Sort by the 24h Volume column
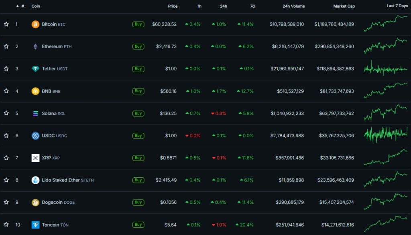Viewport: 411px width, 235px height. point(293,6)
